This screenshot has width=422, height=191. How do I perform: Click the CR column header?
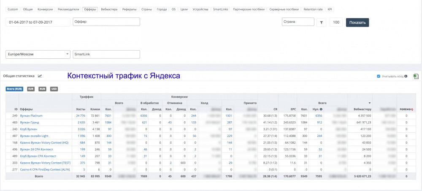point(275,109)
